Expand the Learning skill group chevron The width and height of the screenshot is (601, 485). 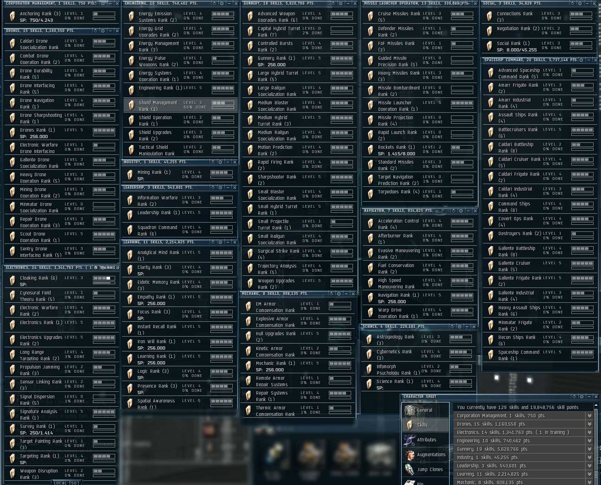[x=589, y=474]
